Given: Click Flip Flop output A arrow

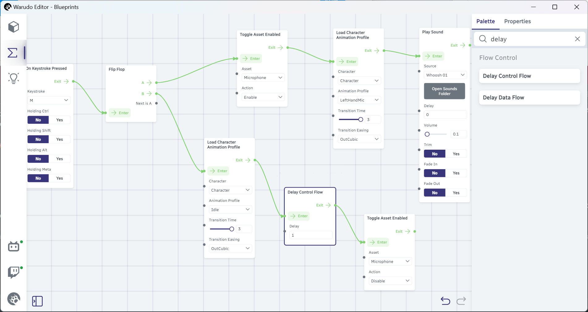Looking at the screenshot, I should click(149, 83).
